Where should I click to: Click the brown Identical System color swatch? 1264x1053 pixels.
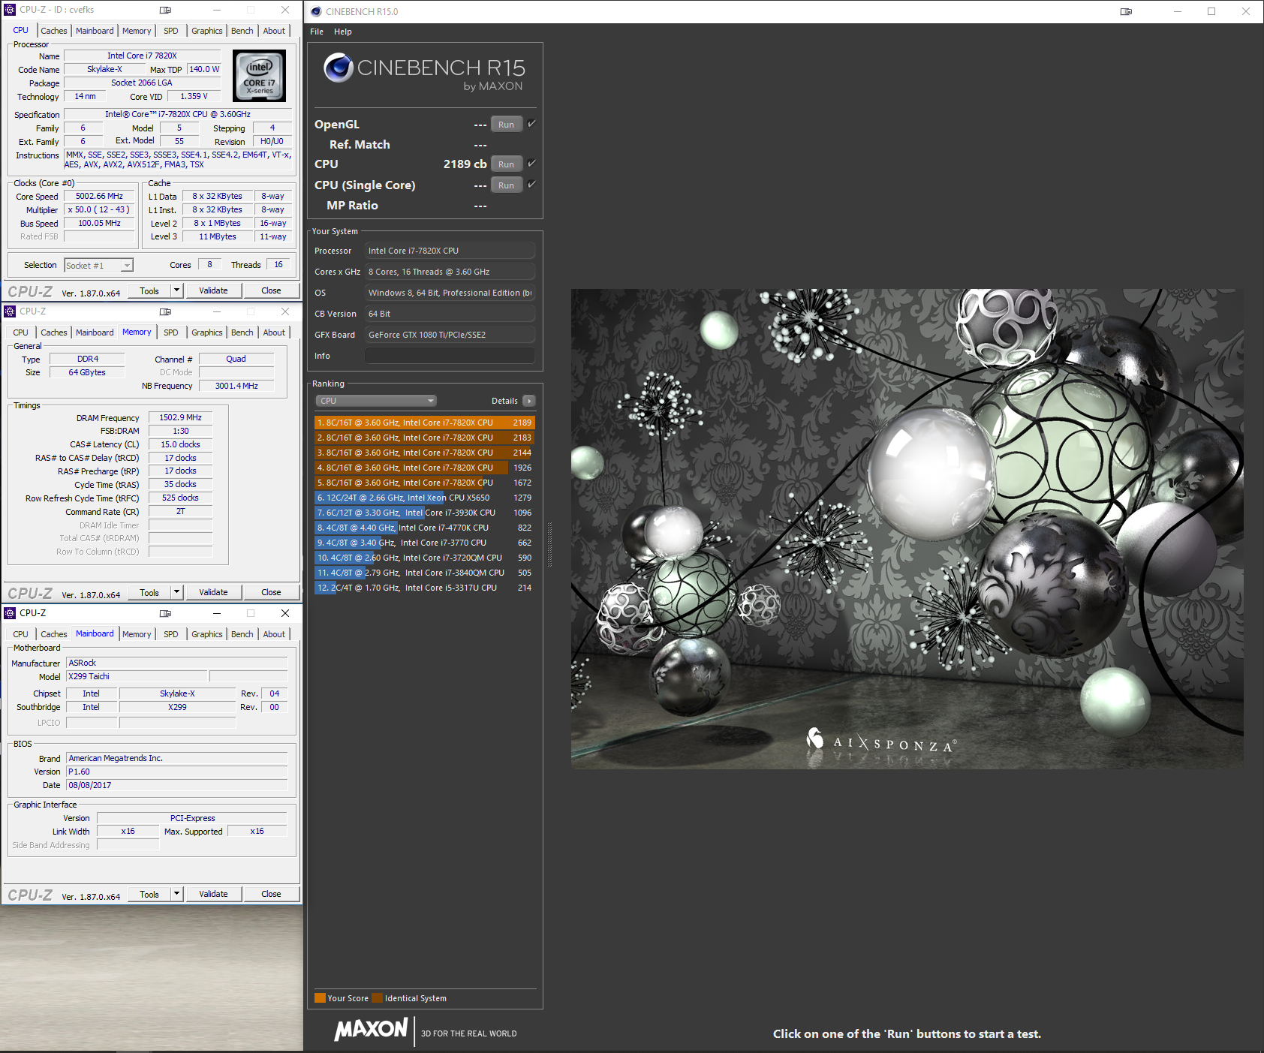click(x=377, y=997)
